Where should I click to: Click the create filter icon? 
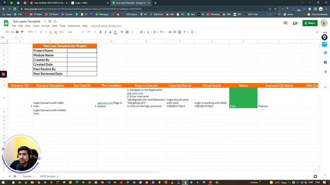(x=185, y=32)
